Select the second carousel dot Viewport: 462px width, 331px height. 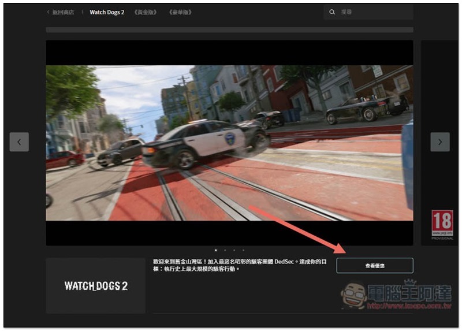225,250
